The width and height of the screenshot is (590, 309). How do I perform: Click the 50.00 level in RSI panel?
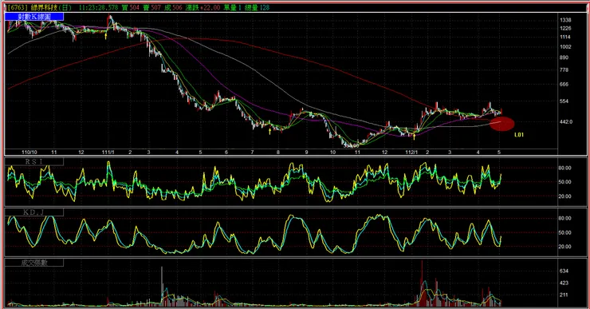click(565, 182)
